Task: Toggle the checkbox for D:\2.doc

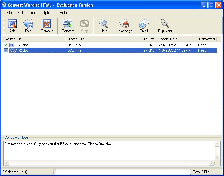Action: pos(6,50)
